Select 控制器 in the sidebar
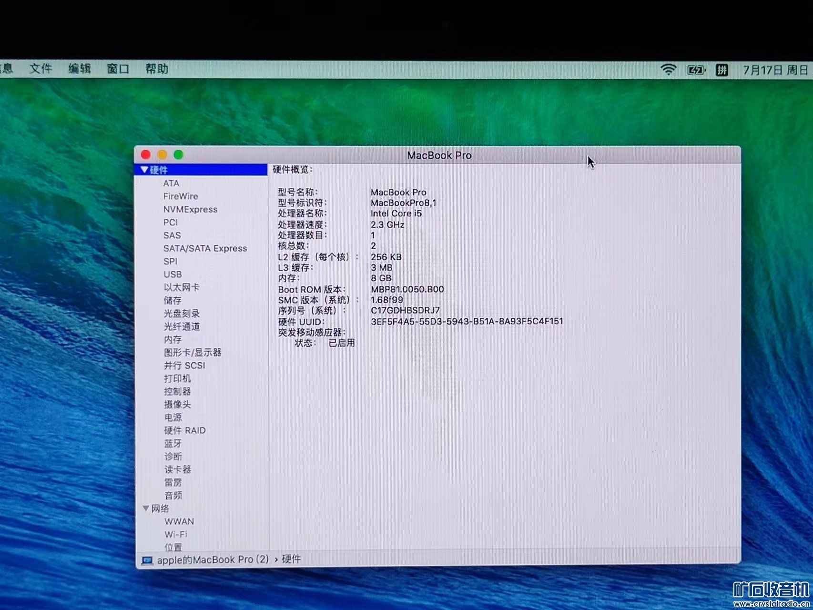Image resolution: width=813 pixels, height=610 pixels. pyautogui.click(x=177, y=391)
